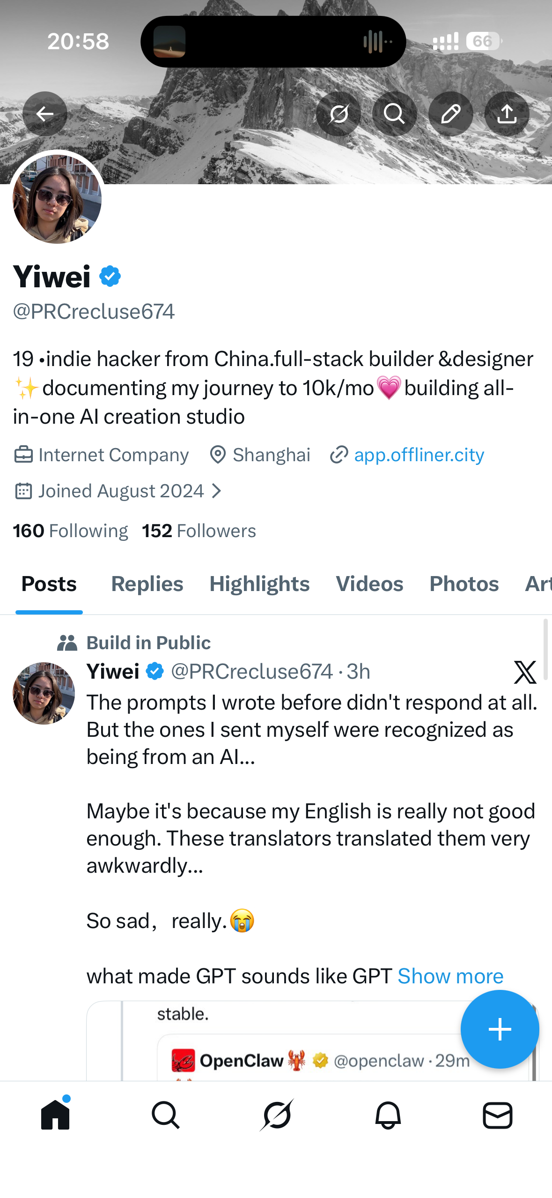The height and width of the screenshot is (1198, 552).
Task: Tap the blue compose post button
Action: [x=500, y=1029]
